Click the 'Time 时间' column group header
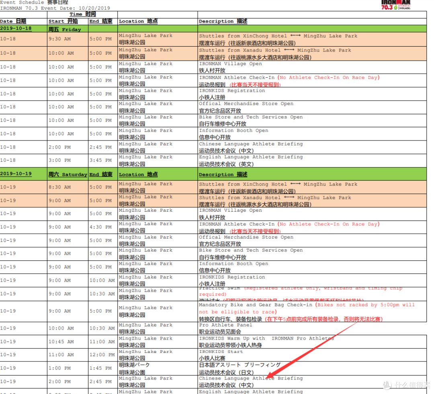This screenshot has width=434, height=394. (82, 14)
